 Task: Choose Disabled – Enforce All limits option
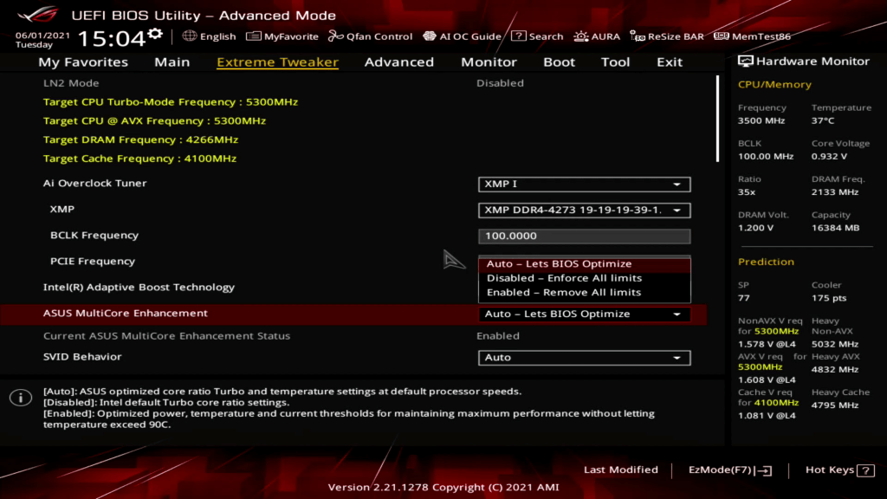coord(584,278)
